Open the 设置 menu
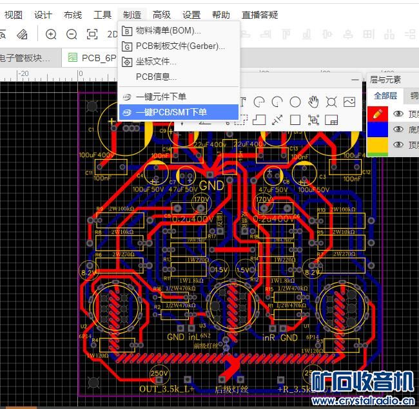 (x=191, y=15)
